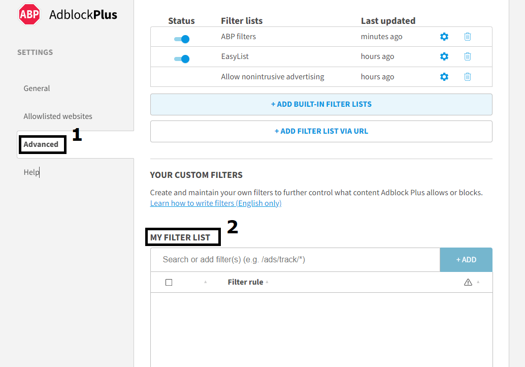
Task: Click the 'minutes ago' update time
Action: [381, 37]
